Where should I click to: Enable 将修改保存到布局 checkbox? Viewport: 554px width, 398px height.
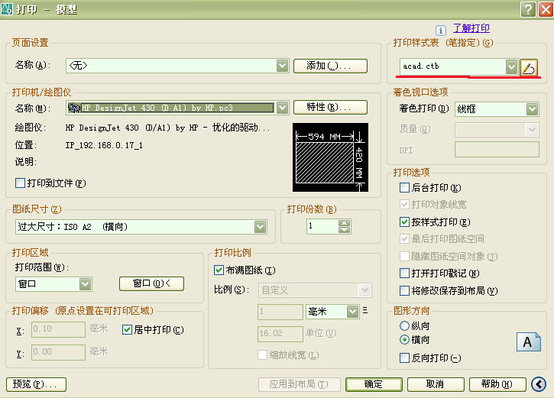(404, 290)
